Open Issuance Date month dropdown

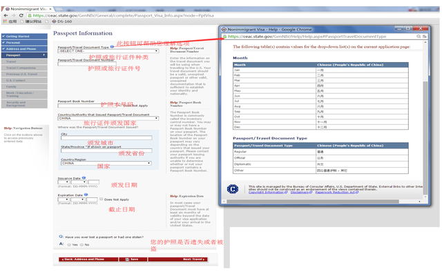(78, 182)
